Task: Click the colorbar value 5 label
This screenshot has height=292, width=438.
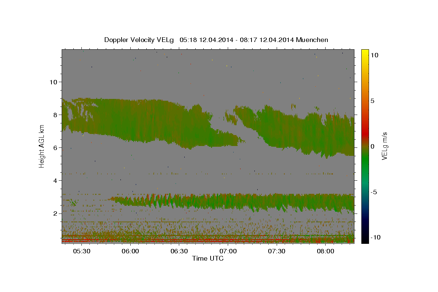Action: [x=373, y=100]
